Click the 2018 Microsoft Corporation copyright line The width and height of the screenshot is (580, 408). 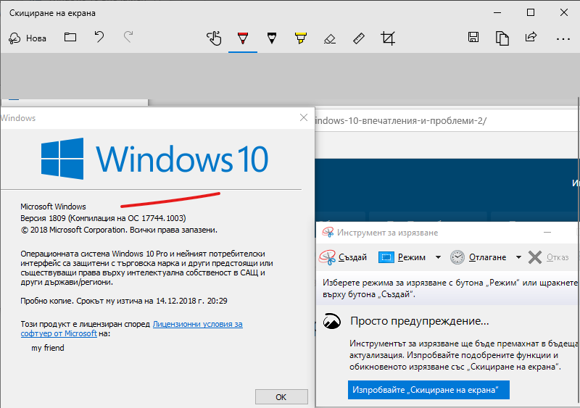(x=119, y=230)
